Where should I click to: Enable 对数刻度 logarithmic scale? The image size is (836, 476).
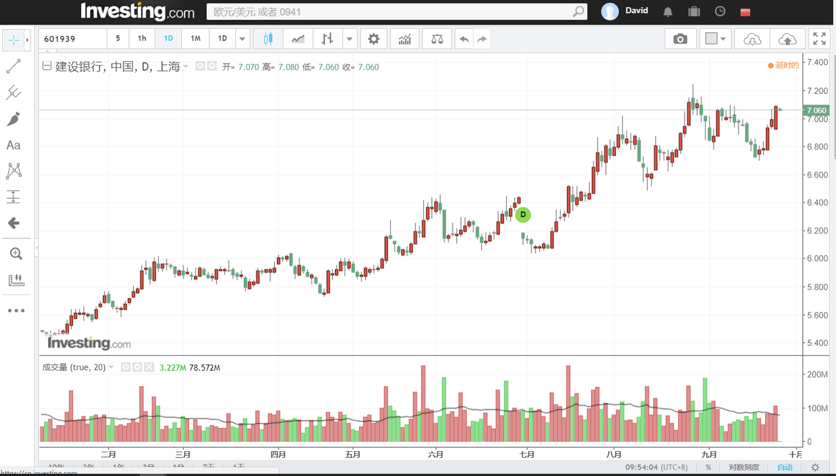click(x=745, y=467)
